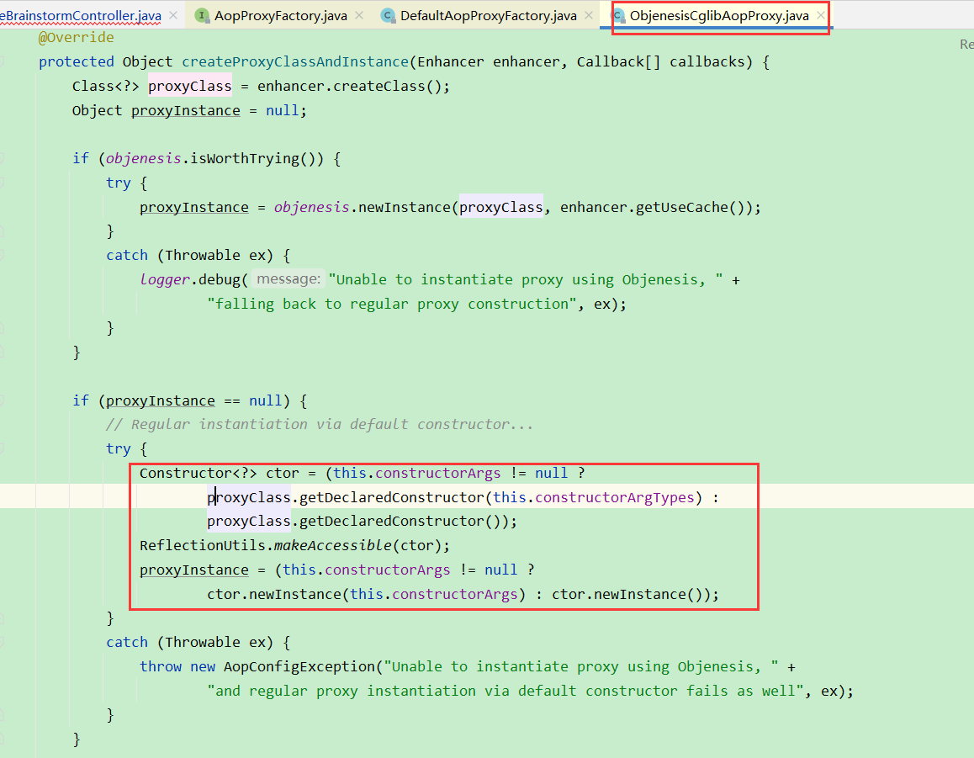
Task: Click the string "falling back to regular proxy construction"
Action: tap(392, 304)
